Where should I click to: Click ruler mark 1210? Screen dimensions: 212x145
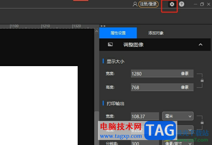(46, 26)
